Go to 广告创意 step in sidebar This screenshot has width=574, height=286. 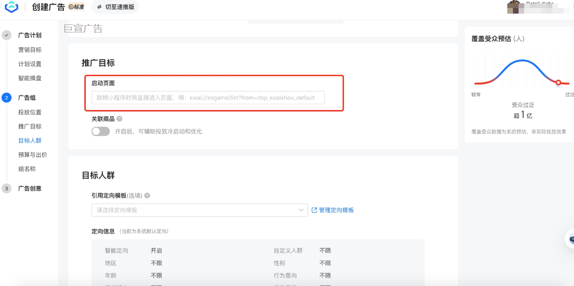(x=29, y=188)
